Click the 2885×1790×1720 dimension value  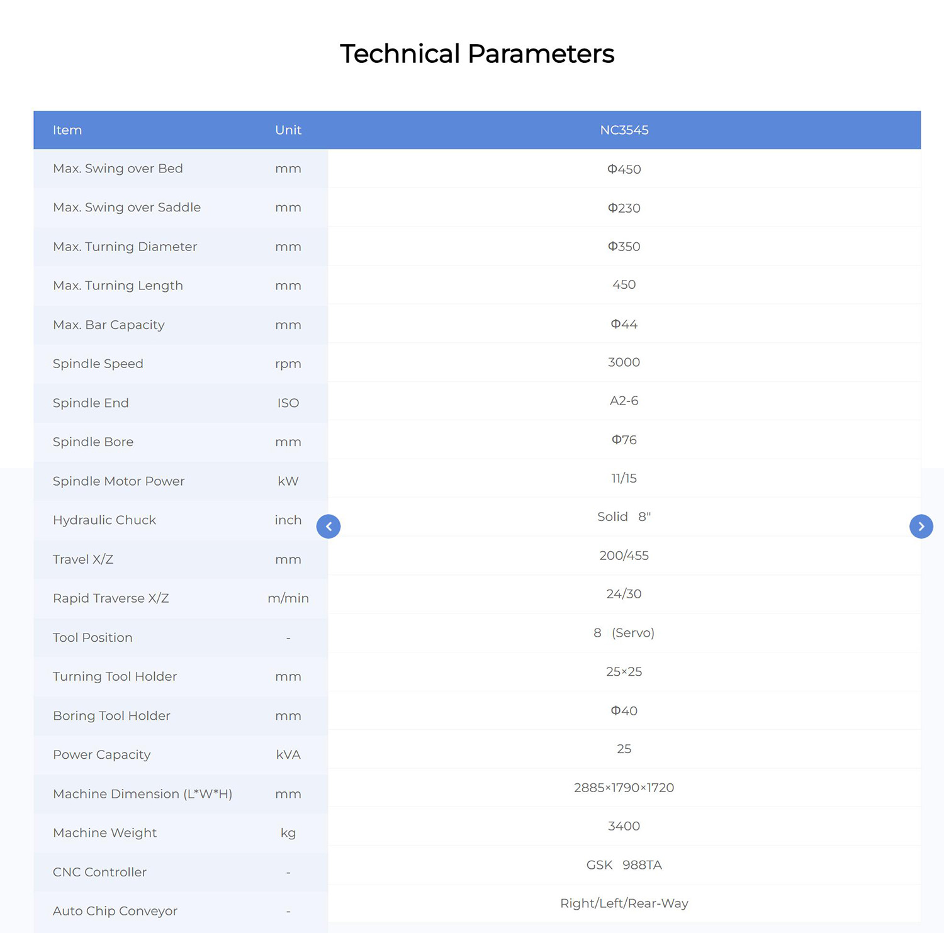point(624,788)
